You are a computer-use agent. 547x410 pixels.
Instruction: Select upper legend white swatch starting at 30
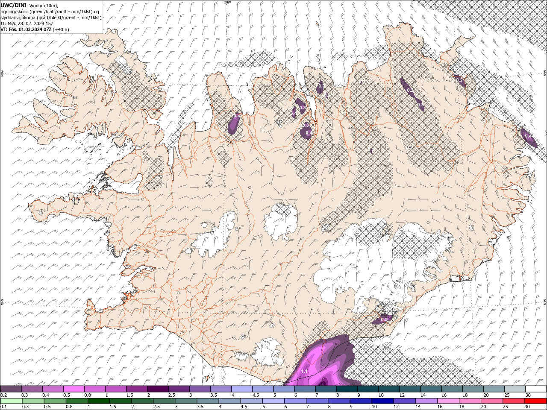pyautogui.click(x=536, y=389)
